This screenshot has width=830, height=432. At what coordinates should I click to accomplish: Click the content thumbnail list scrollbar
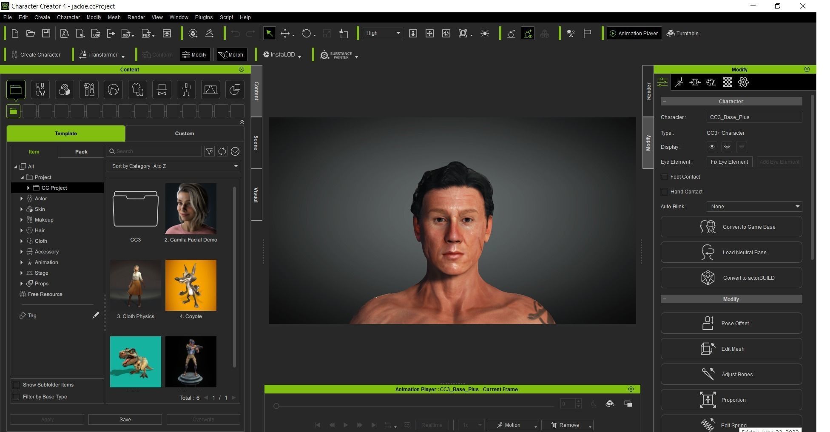coord(234,276)
